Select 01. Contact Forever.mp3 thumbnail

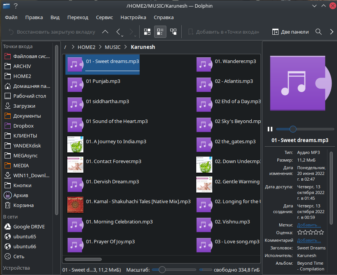pos(75,165)
